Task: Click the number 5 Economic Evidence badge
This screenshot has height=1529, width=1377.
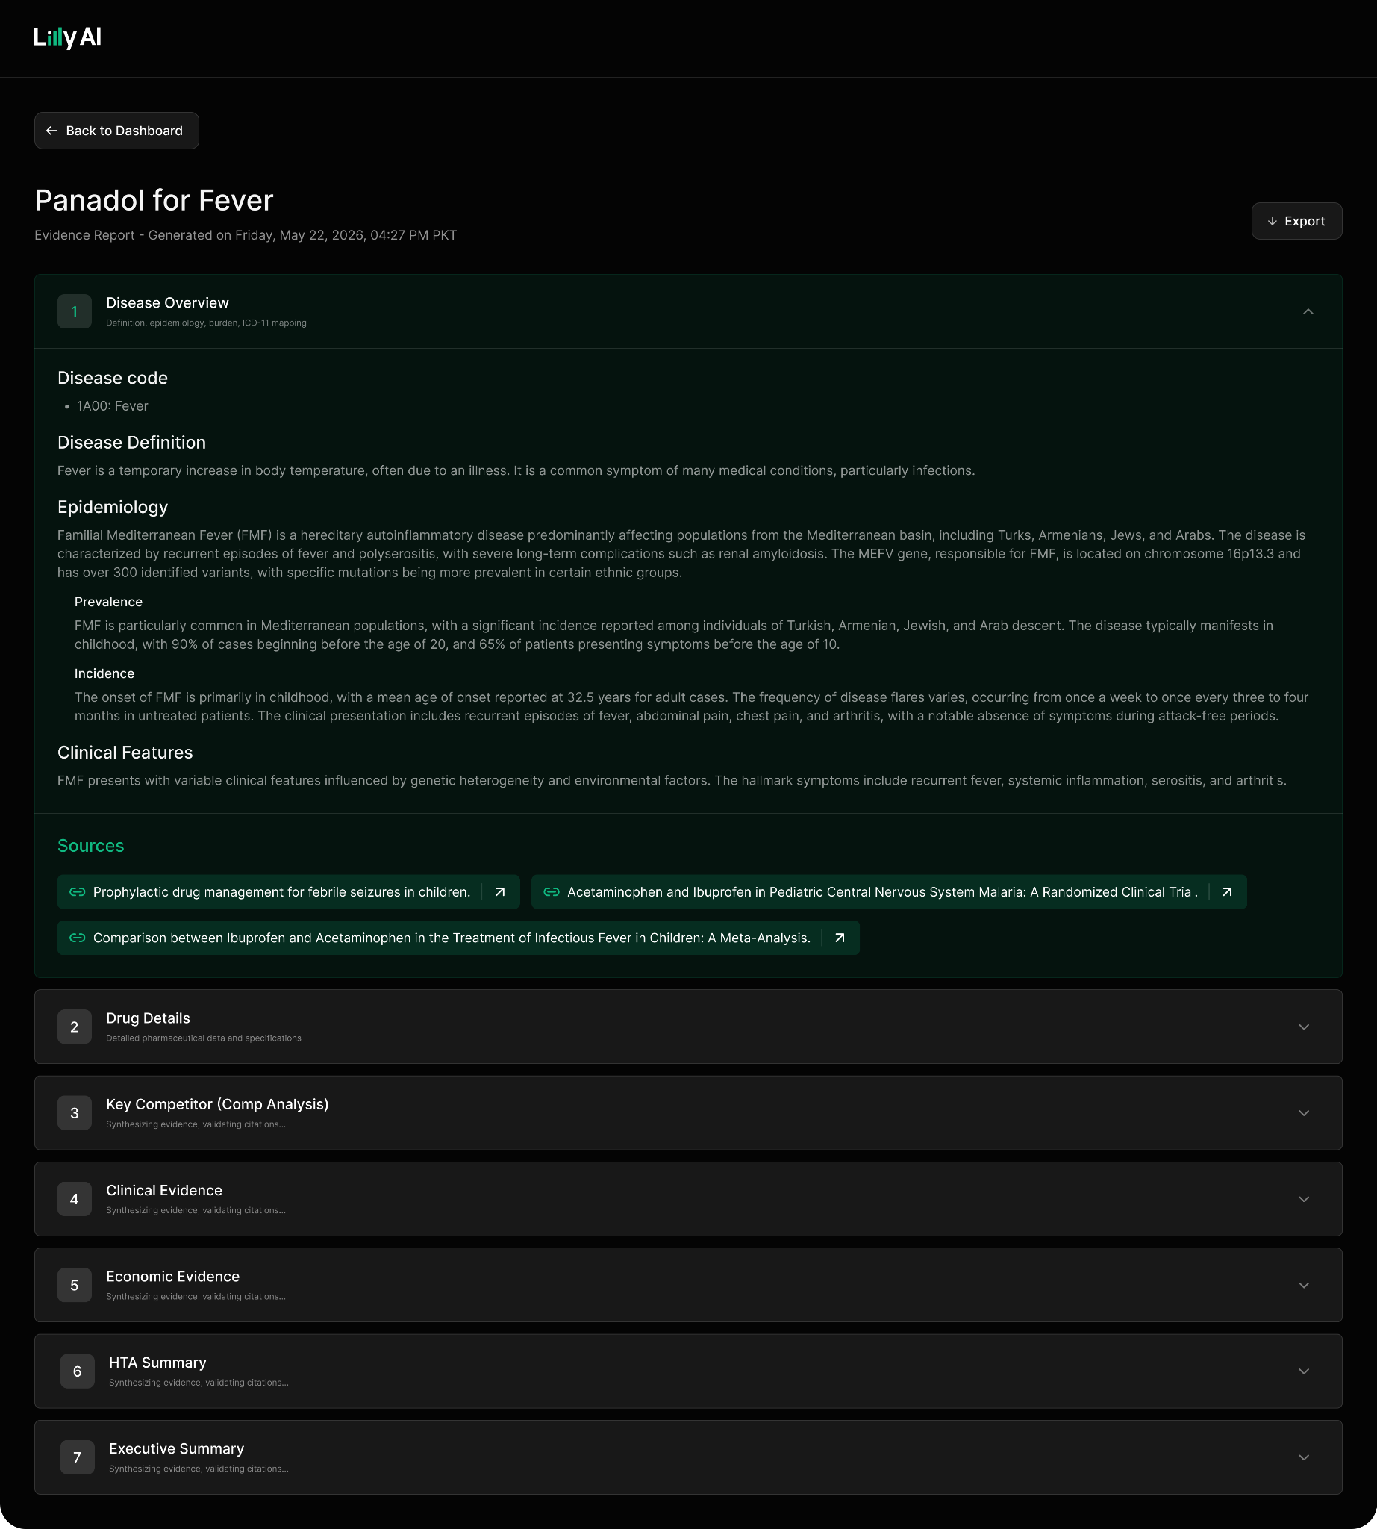Action: coord(74,1286)
